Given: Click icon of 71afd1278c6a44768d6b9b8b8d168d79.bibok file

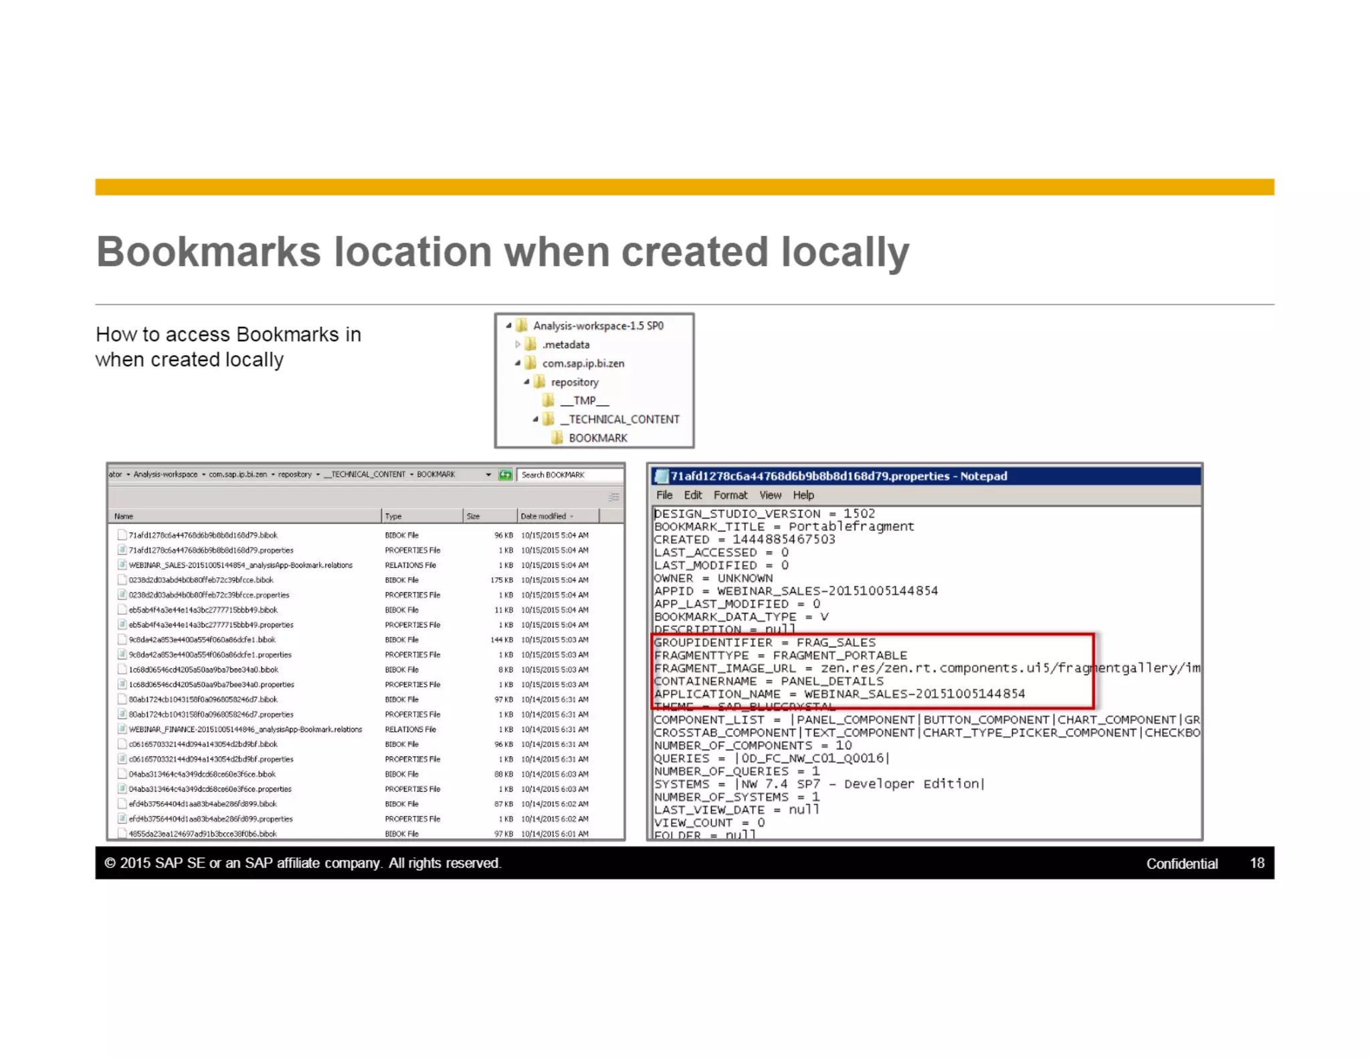Looking at the screenshot, I should click(x=122, y=535).
